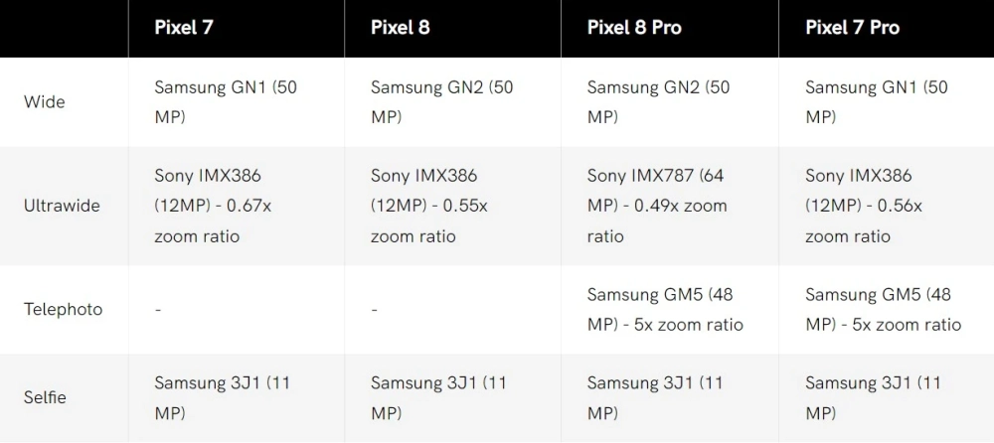Click the Pixel 7 Wide sensor cell

(x=226, y=101)
